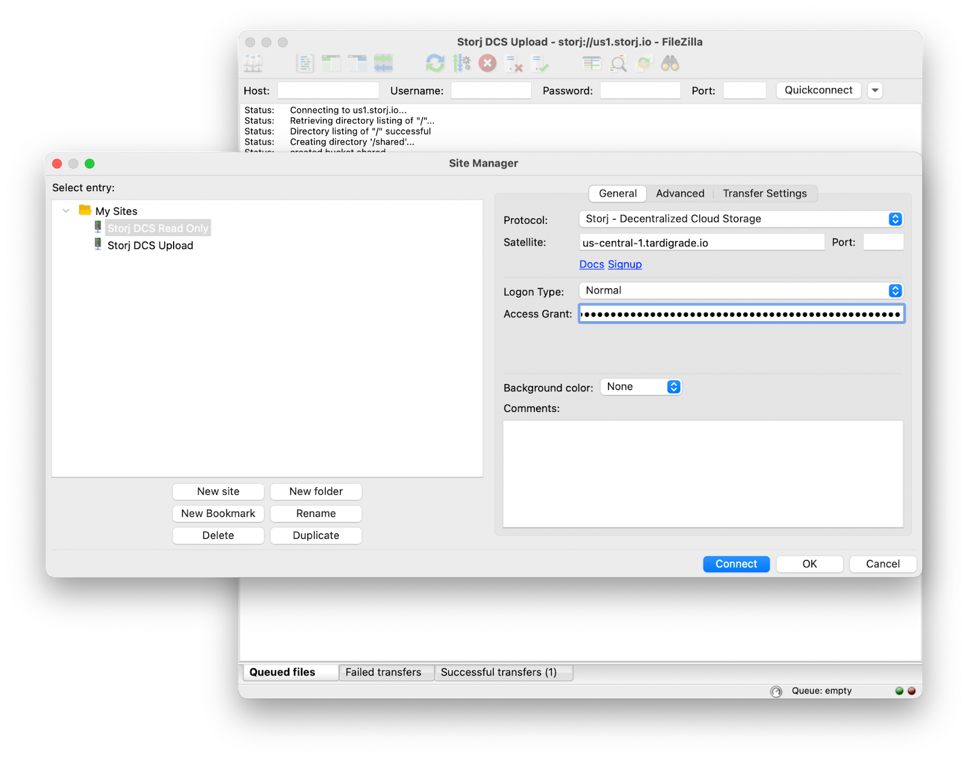Click the disconnect from server toolbar icon

[x=514, y=64]
